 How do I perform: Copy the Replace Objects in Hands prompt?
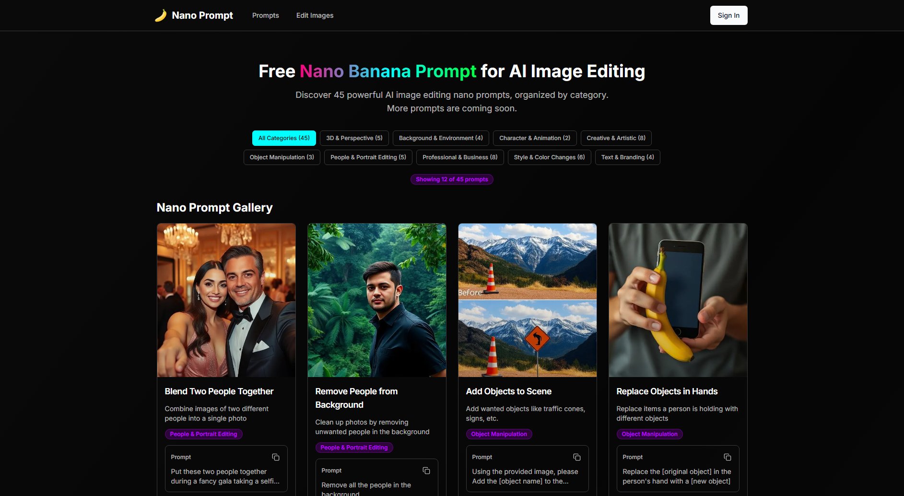[728, 457]
